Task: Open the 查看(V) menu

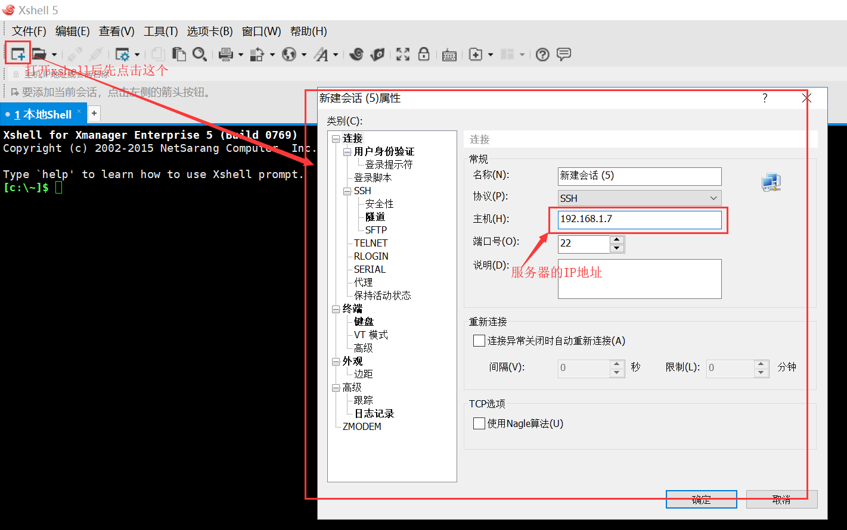Action: pos(117,31)
